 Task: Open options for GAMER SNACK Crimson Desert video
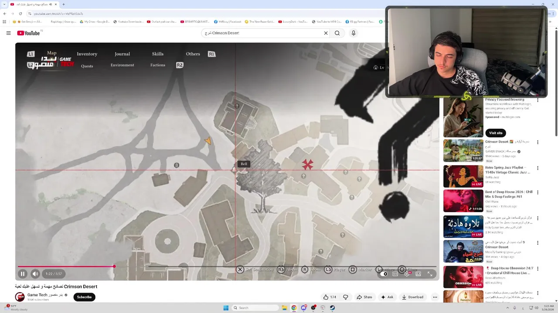pos(538,142)
